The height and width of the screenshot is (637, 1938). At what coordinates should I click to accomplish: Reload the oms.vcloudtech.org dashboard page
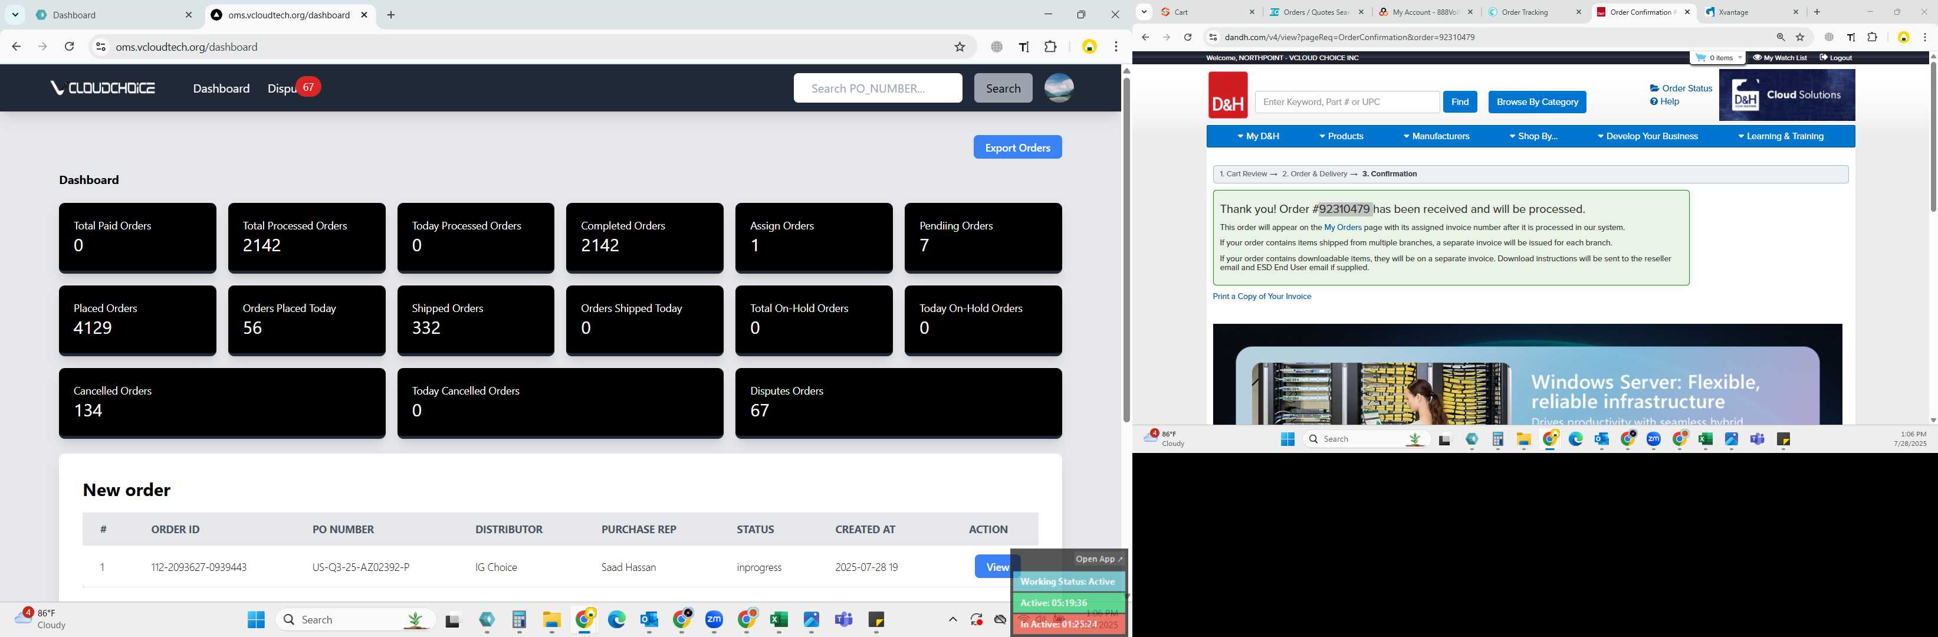tap(69, 47)
